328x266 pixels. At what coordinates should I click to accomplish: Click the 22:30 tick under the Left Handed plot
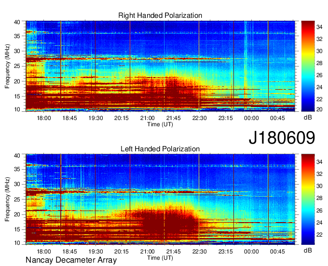[x=199, y=252]
